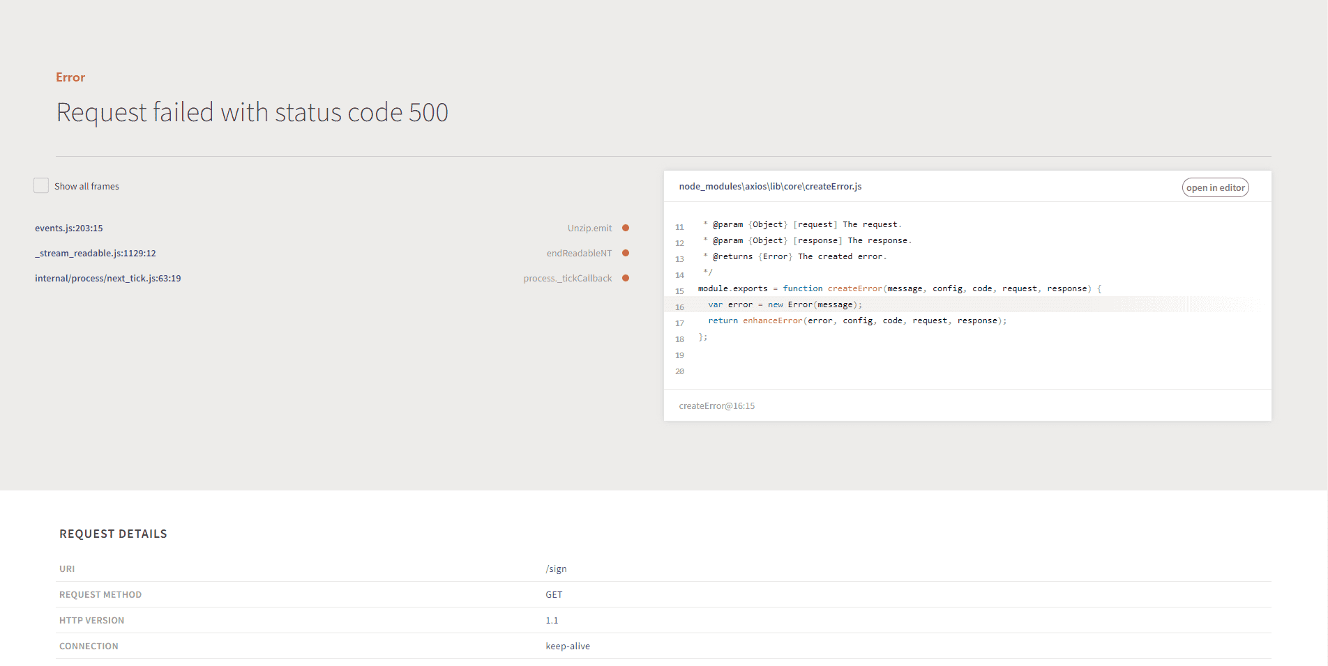This screenshot has height=666, width=1328.
Task: Select the _stream_readable.js:1129:12 stack frame
Action: pyautogui.click(x=96, y=253)
